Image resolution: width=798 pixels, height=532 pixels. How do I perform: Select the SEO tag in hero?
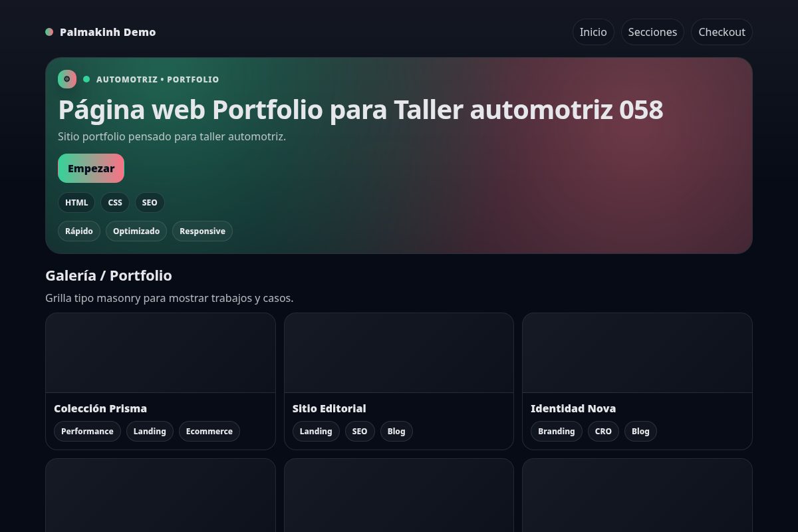tap(150, 202)
